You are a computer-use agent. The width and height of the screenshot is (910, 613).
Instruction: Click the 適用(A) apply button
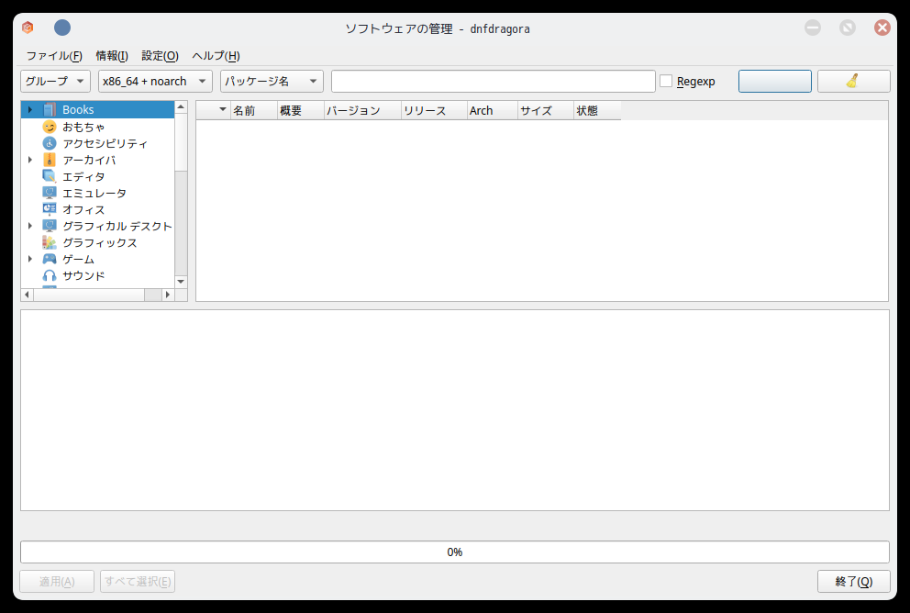(56, 581)
